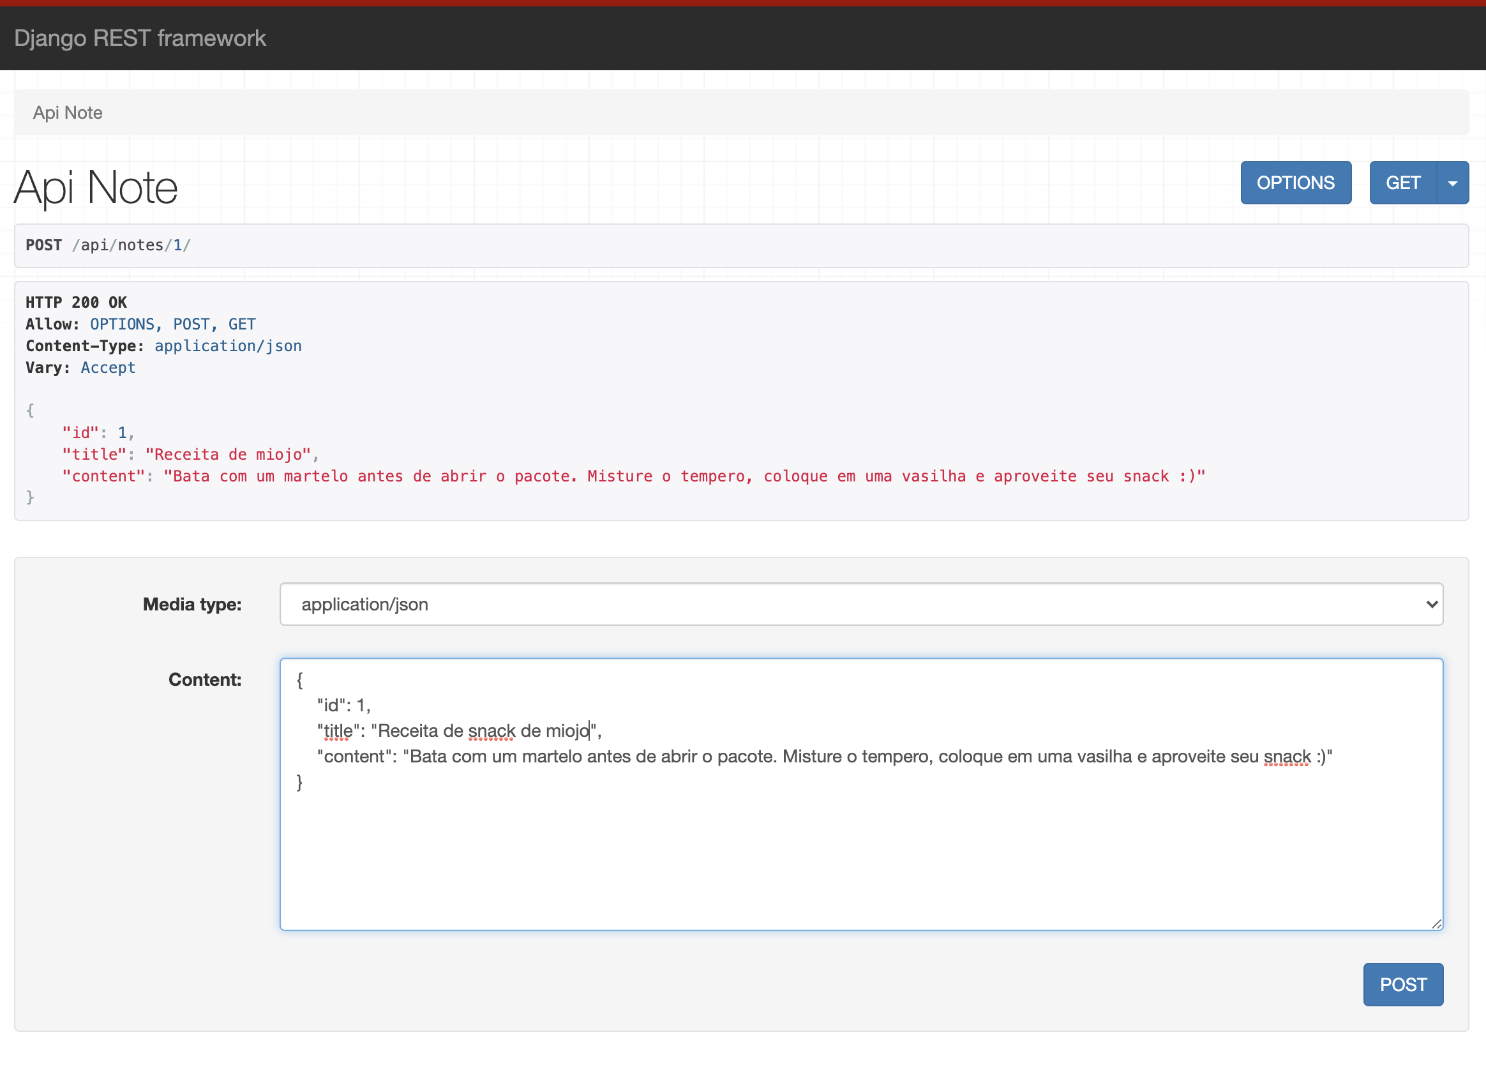Submit with the blue POST button
Image resolution: width=1486 pixels, height=1074 pixels.
tap(1402, 984)
